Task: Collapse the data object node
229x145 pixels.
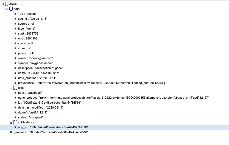Action: (7, 9)
